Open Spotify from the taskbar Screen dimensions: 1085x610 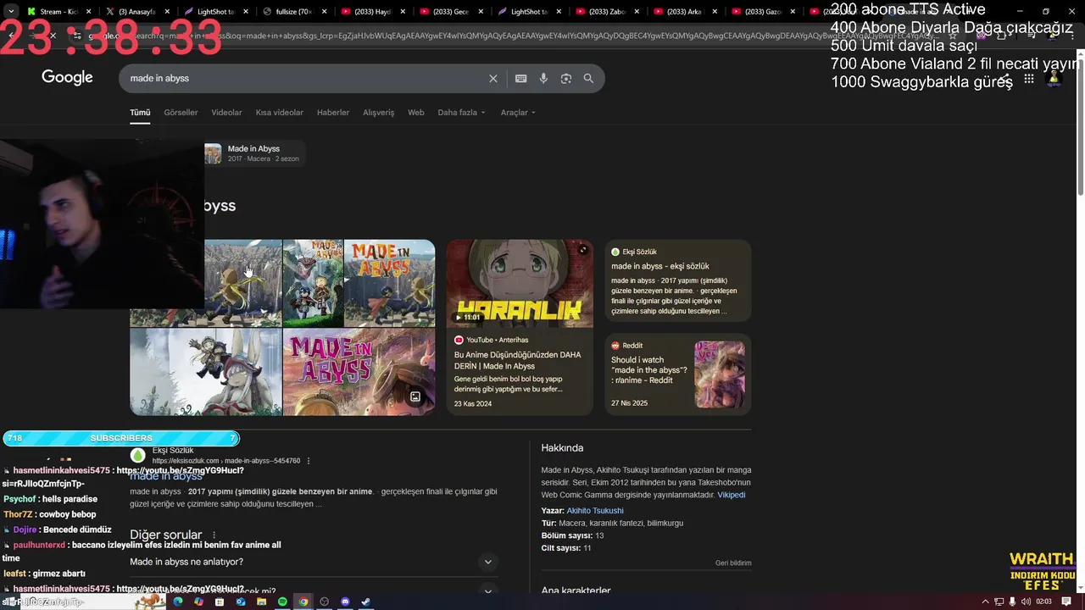pyautogui.click(x=282, y=602)
